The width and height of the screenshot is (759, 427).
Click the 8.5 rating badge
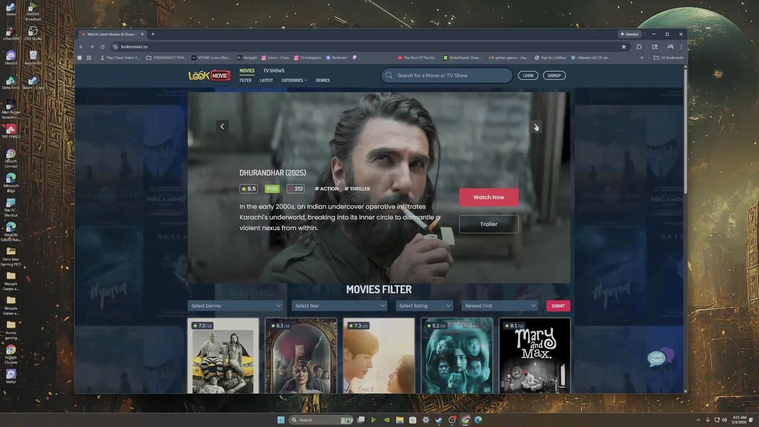[248, 189]
